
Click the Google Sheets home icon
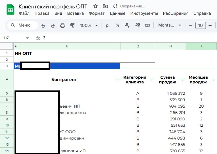tap(10, 10)
